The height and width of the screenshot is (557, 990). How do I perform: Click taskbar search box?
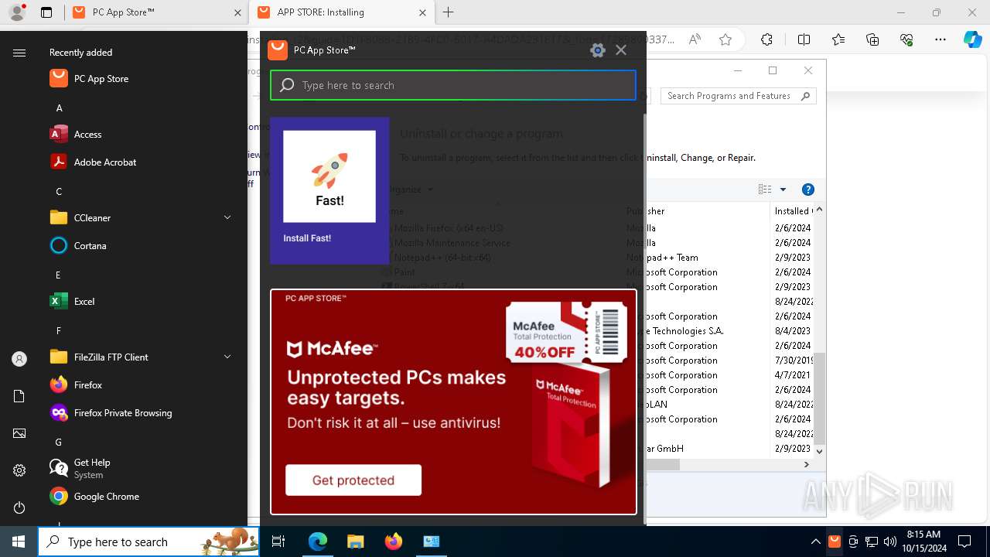(148, 542)
